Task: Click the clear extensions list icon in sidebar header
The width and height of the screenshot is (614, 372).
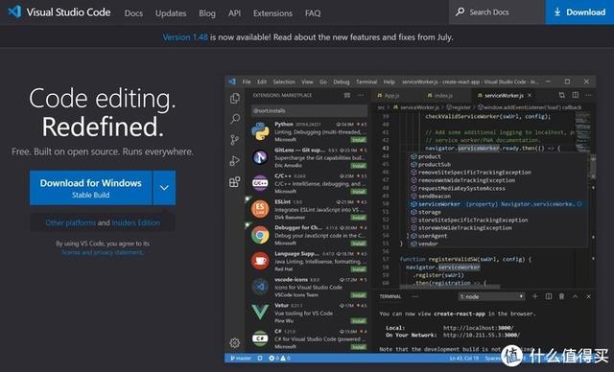Action: 347,96
